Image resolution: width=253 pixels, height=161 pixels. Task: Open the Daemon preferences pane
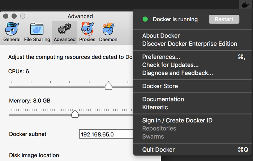click(x=108, y=32)
